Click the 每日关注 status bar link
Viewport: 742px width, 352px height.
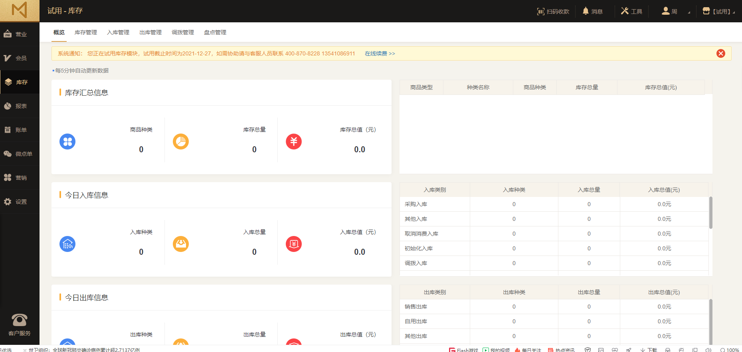(x=528, y=350)
